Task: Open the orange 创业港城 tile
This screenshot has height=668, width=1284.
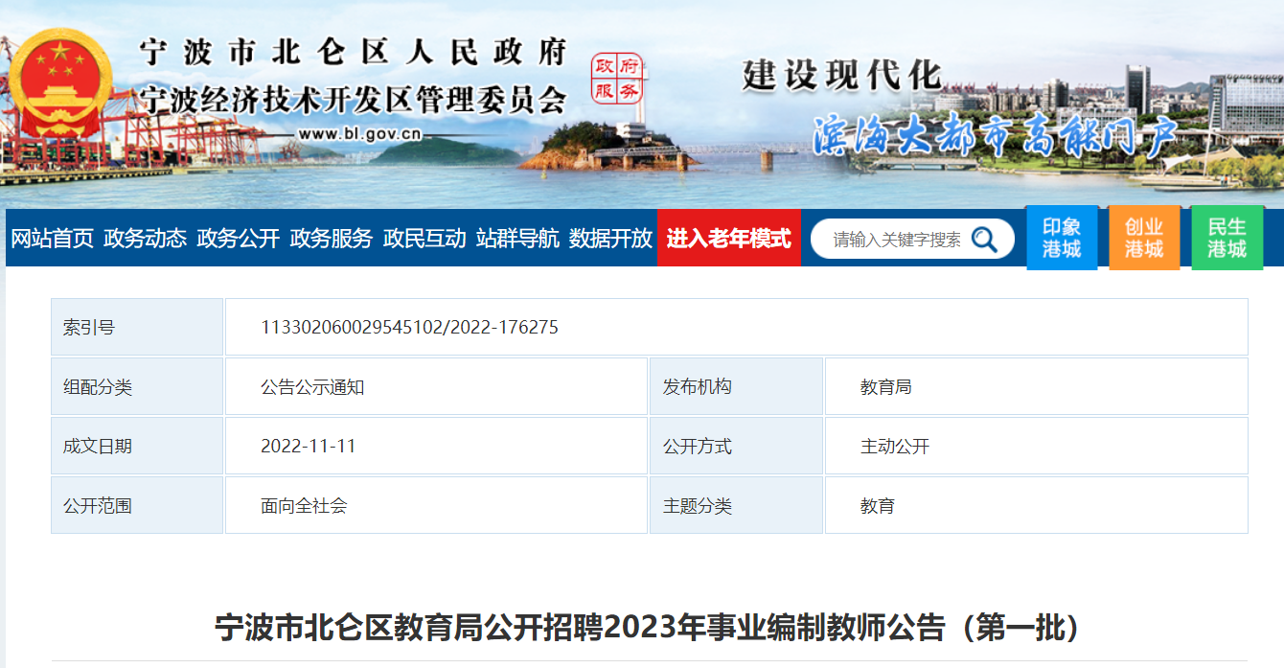Action: [x=1144, y=238]
